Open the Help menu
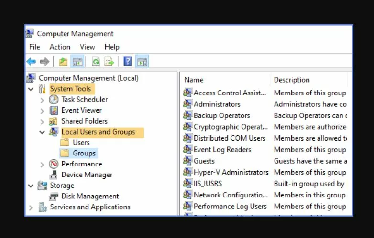Image resolution: width=374 pixels, height=238 pixels. pyautogui.click(x=112, y=47)
